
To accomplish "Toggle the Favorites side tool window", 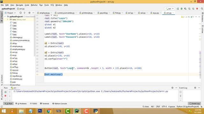I will [x=2, y=95].
